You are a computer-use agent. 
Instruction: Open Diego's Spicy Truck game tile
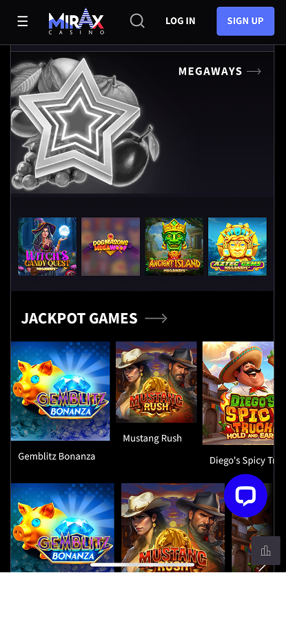pyautogui.click(x=238, y=393)
